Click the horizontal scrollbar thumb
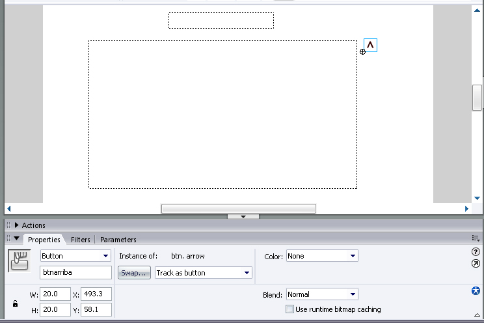The width and height of the screenshot is (484, 323). [x=239, y=208]
